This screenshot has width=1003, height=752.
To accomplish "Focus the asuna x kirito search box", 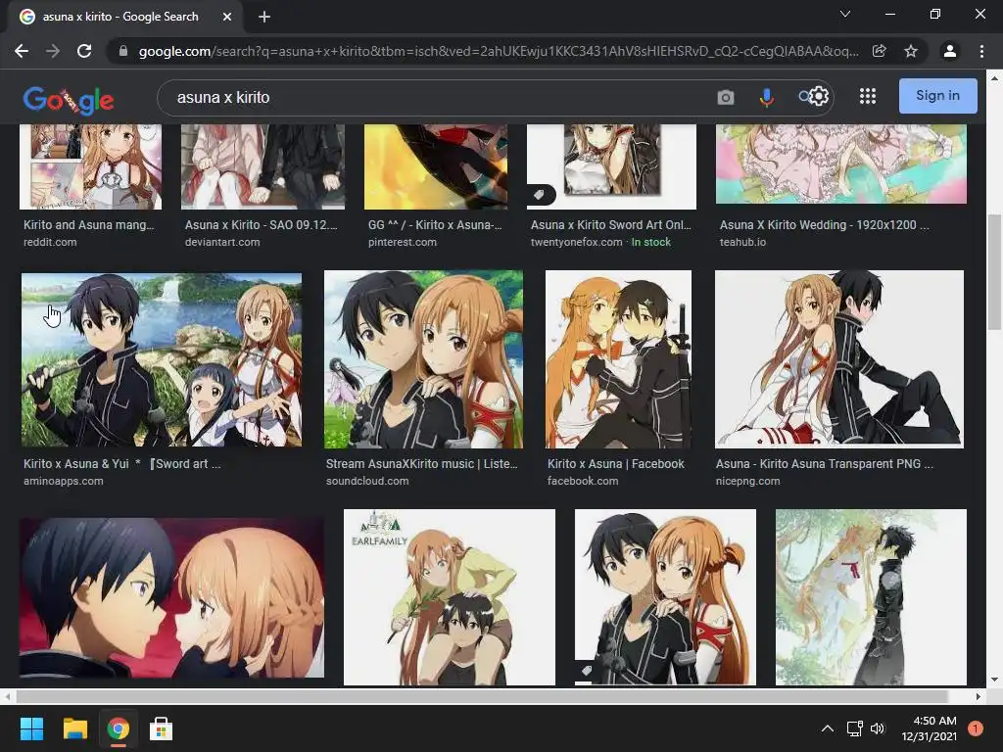I will tap(435, 97).
